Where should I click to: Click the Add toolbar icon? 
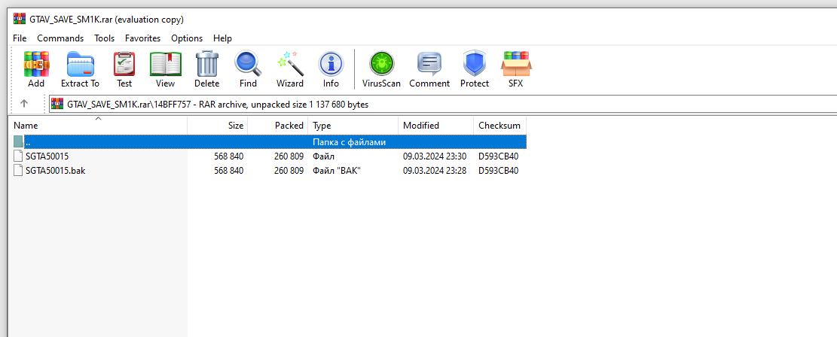pos(36,65)
